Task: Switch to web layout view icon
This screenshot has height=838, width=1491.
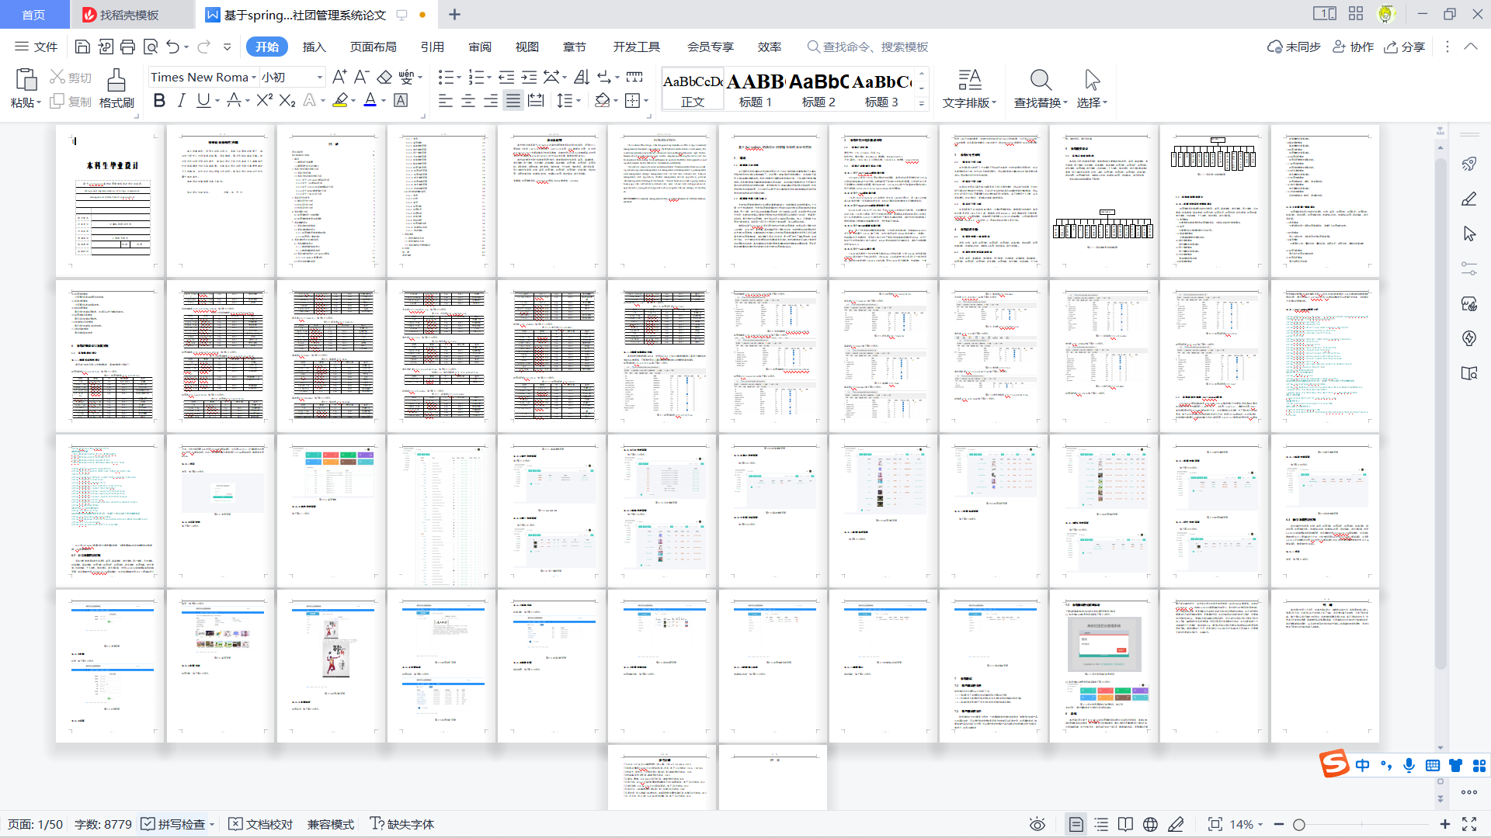Action: coord(1150,824)
